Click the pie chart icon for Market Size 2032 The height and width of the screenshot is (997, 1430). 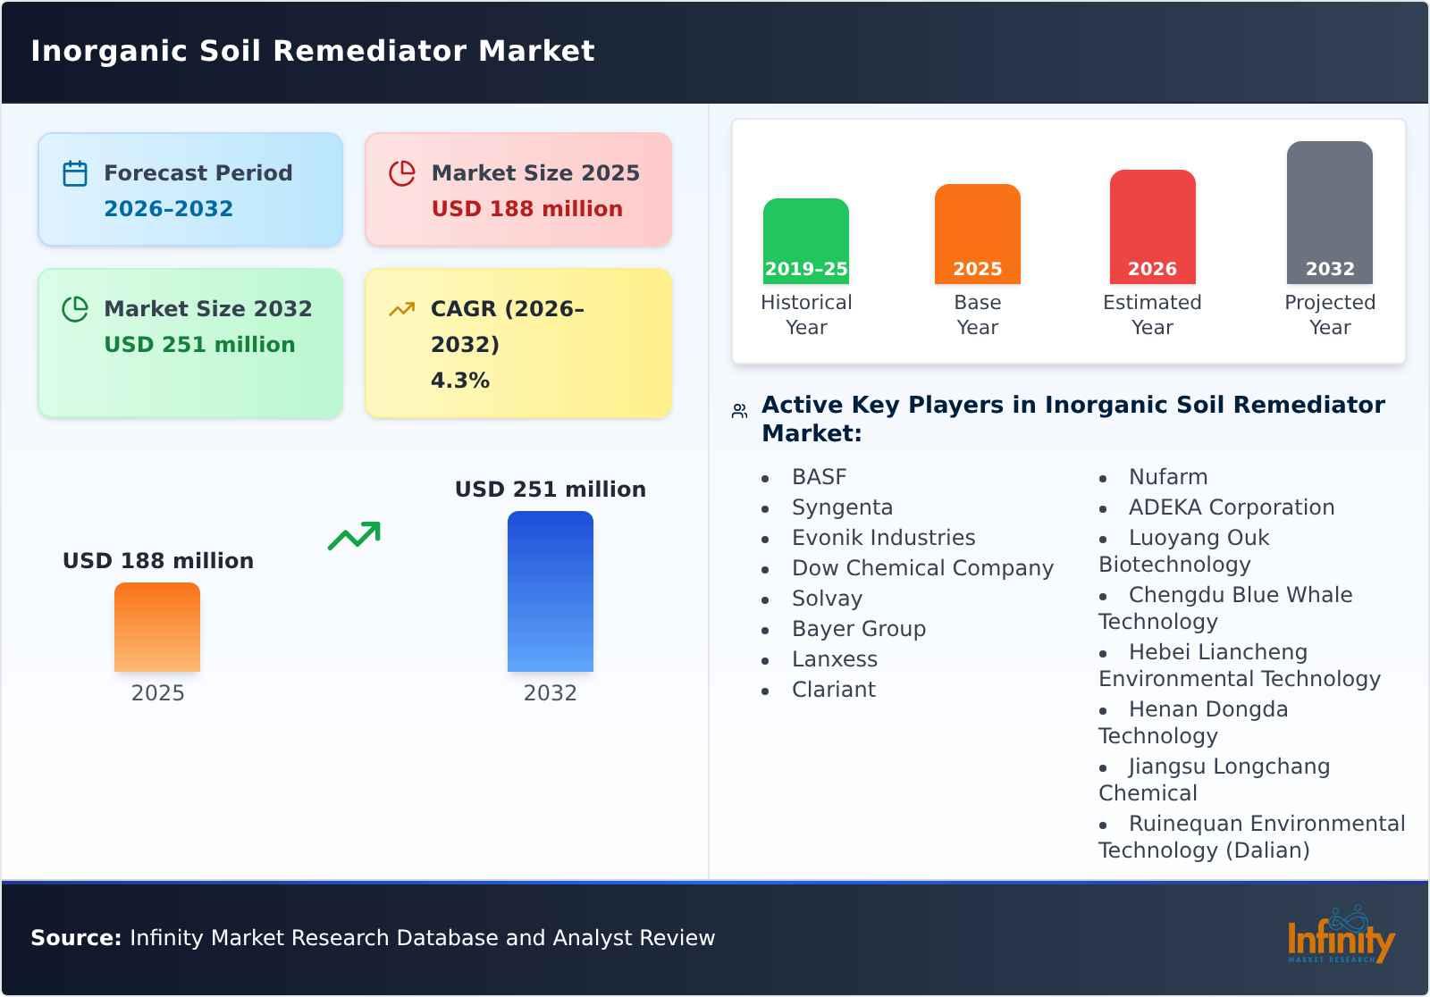pos(74,308)
